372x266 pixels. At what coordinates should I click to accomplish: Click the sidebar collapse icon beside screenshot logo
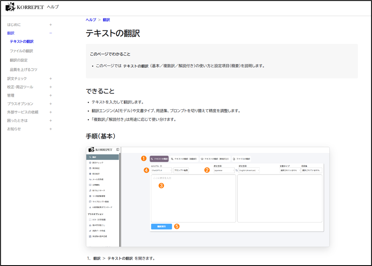[117, 149]
